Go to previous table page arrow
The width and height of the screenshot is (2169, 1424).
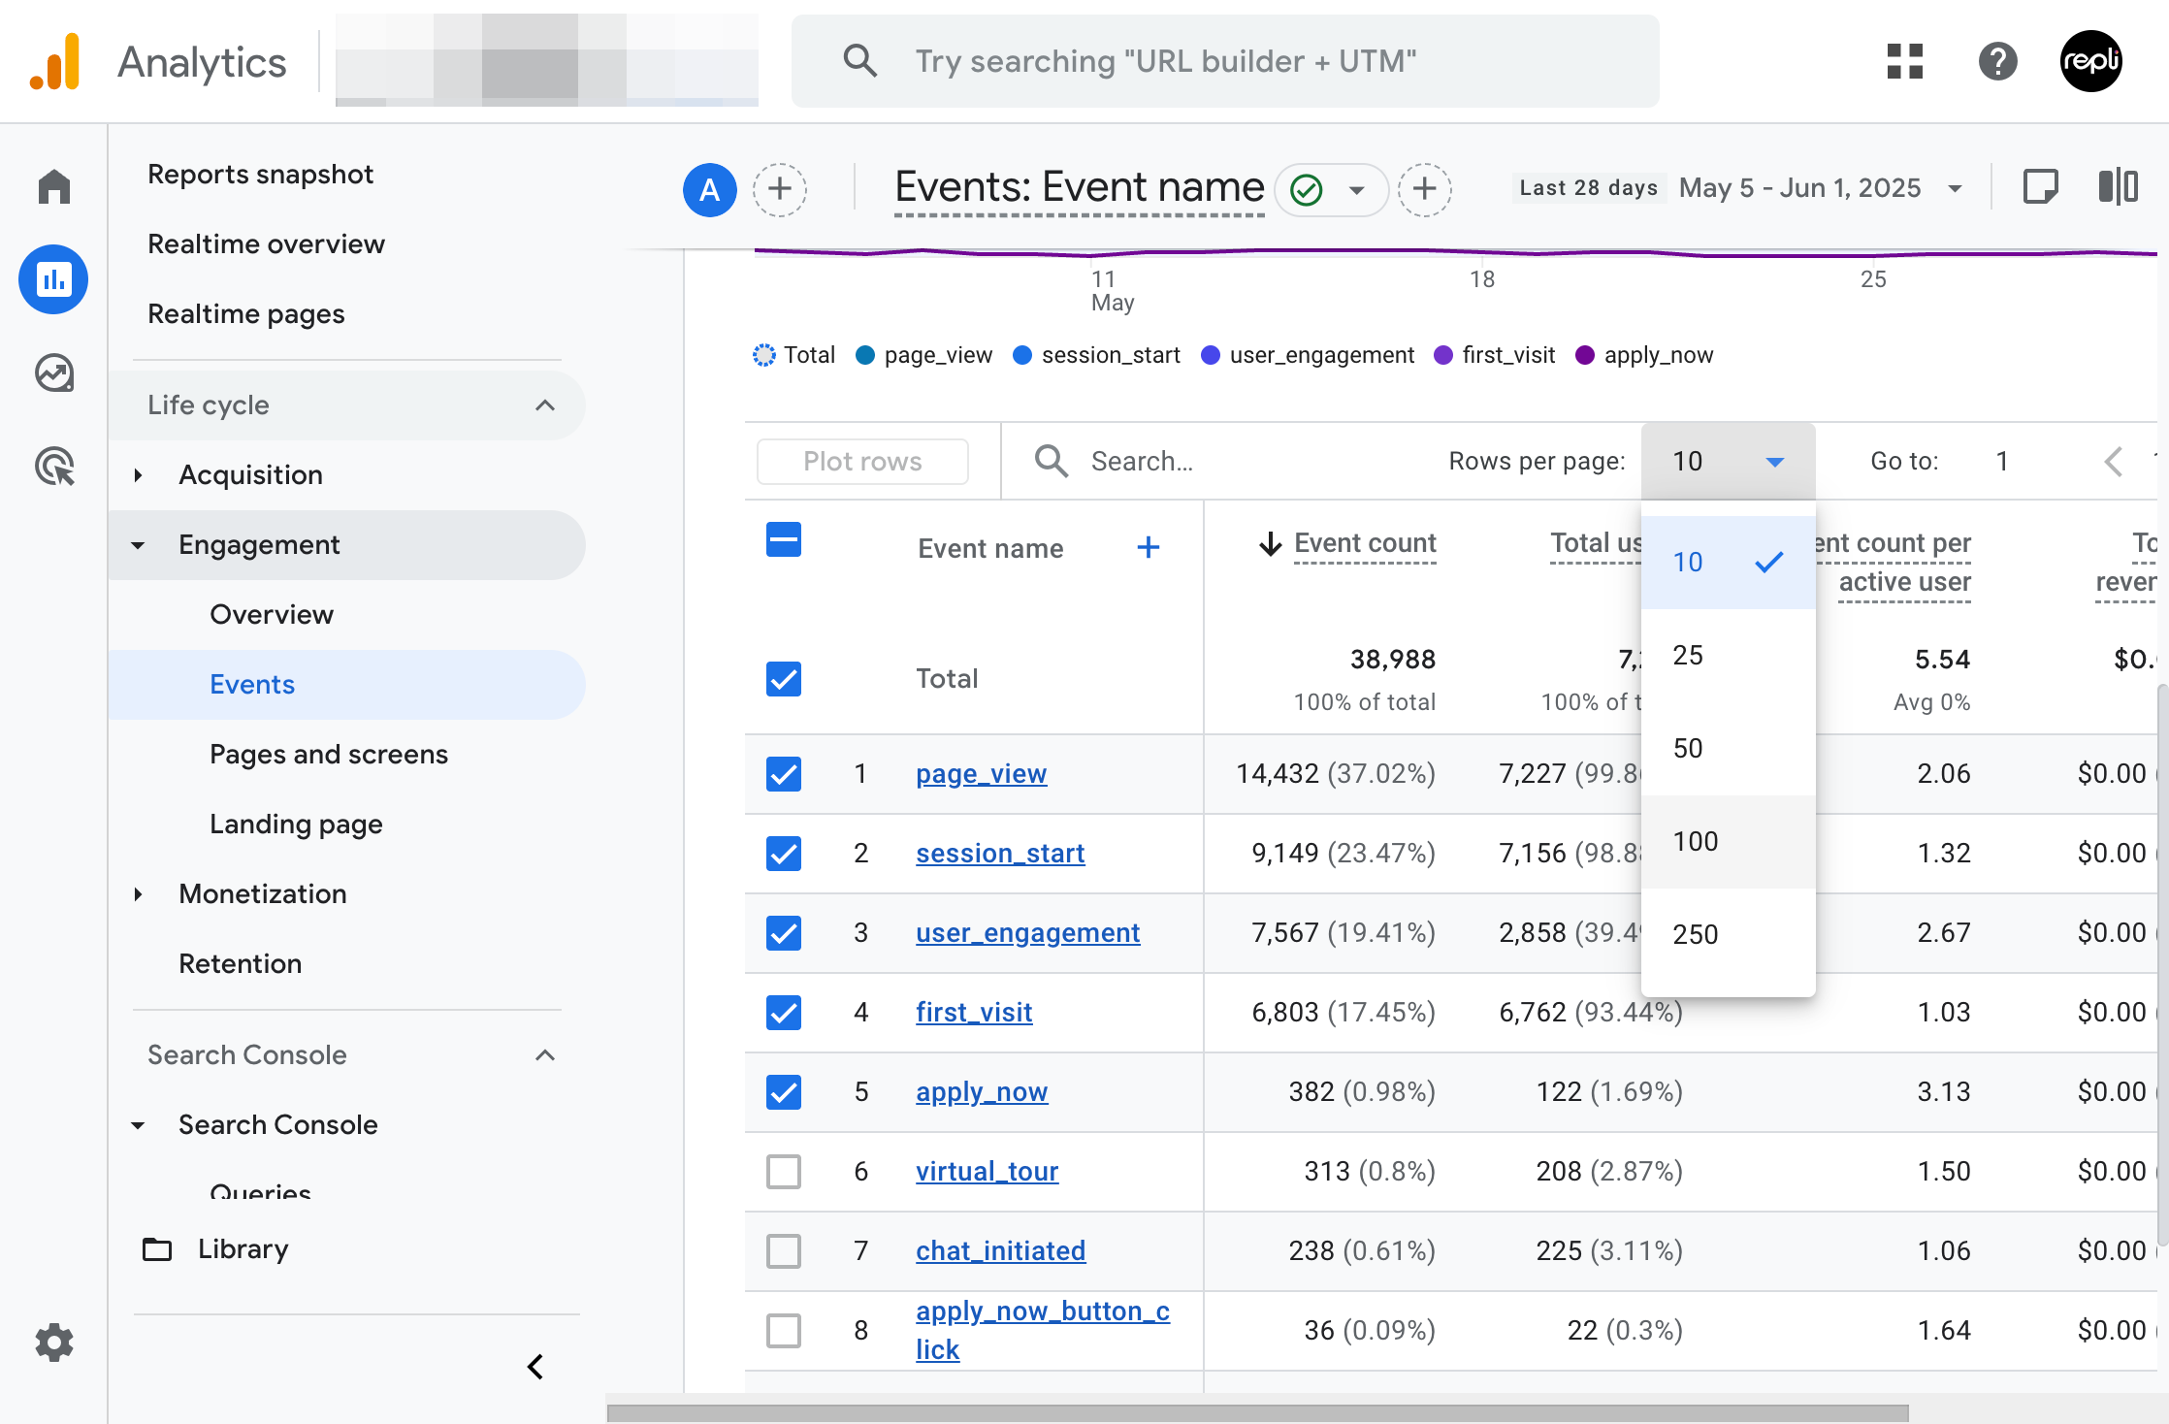pyautogui.click(x=2115, y=462)
